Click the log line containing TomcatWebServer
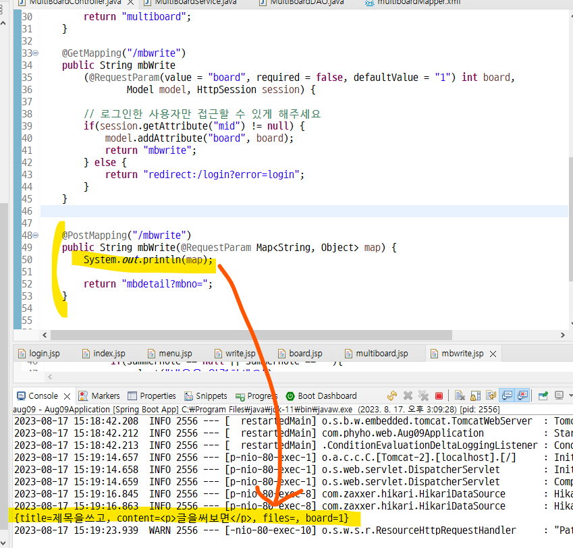The width and height of the screenshot is (573, 548). click(294, 421)
